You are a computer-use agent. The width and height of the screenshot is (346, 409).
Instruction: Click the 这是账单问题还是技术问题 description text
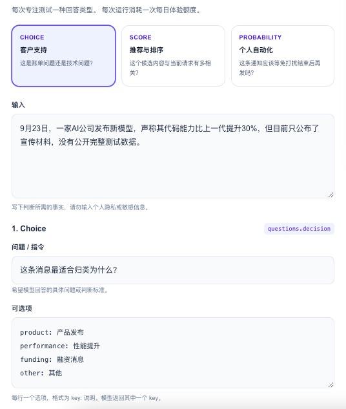coord(56,63)
